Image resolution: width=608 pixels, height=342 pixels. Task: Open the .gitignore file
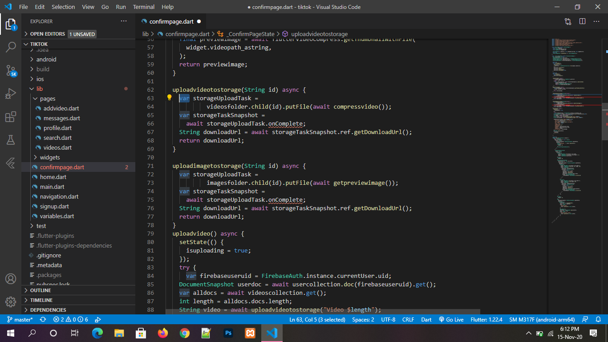(78, 255)
